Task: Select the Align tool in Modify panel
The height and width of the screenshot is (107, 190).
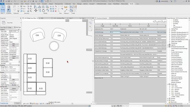Action: point(36,7)
